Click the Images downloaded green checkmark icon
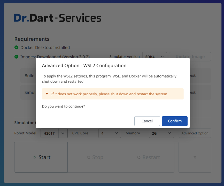Image resolution: width=224 pixels, height=186 pixels. (x=16, y=57)
